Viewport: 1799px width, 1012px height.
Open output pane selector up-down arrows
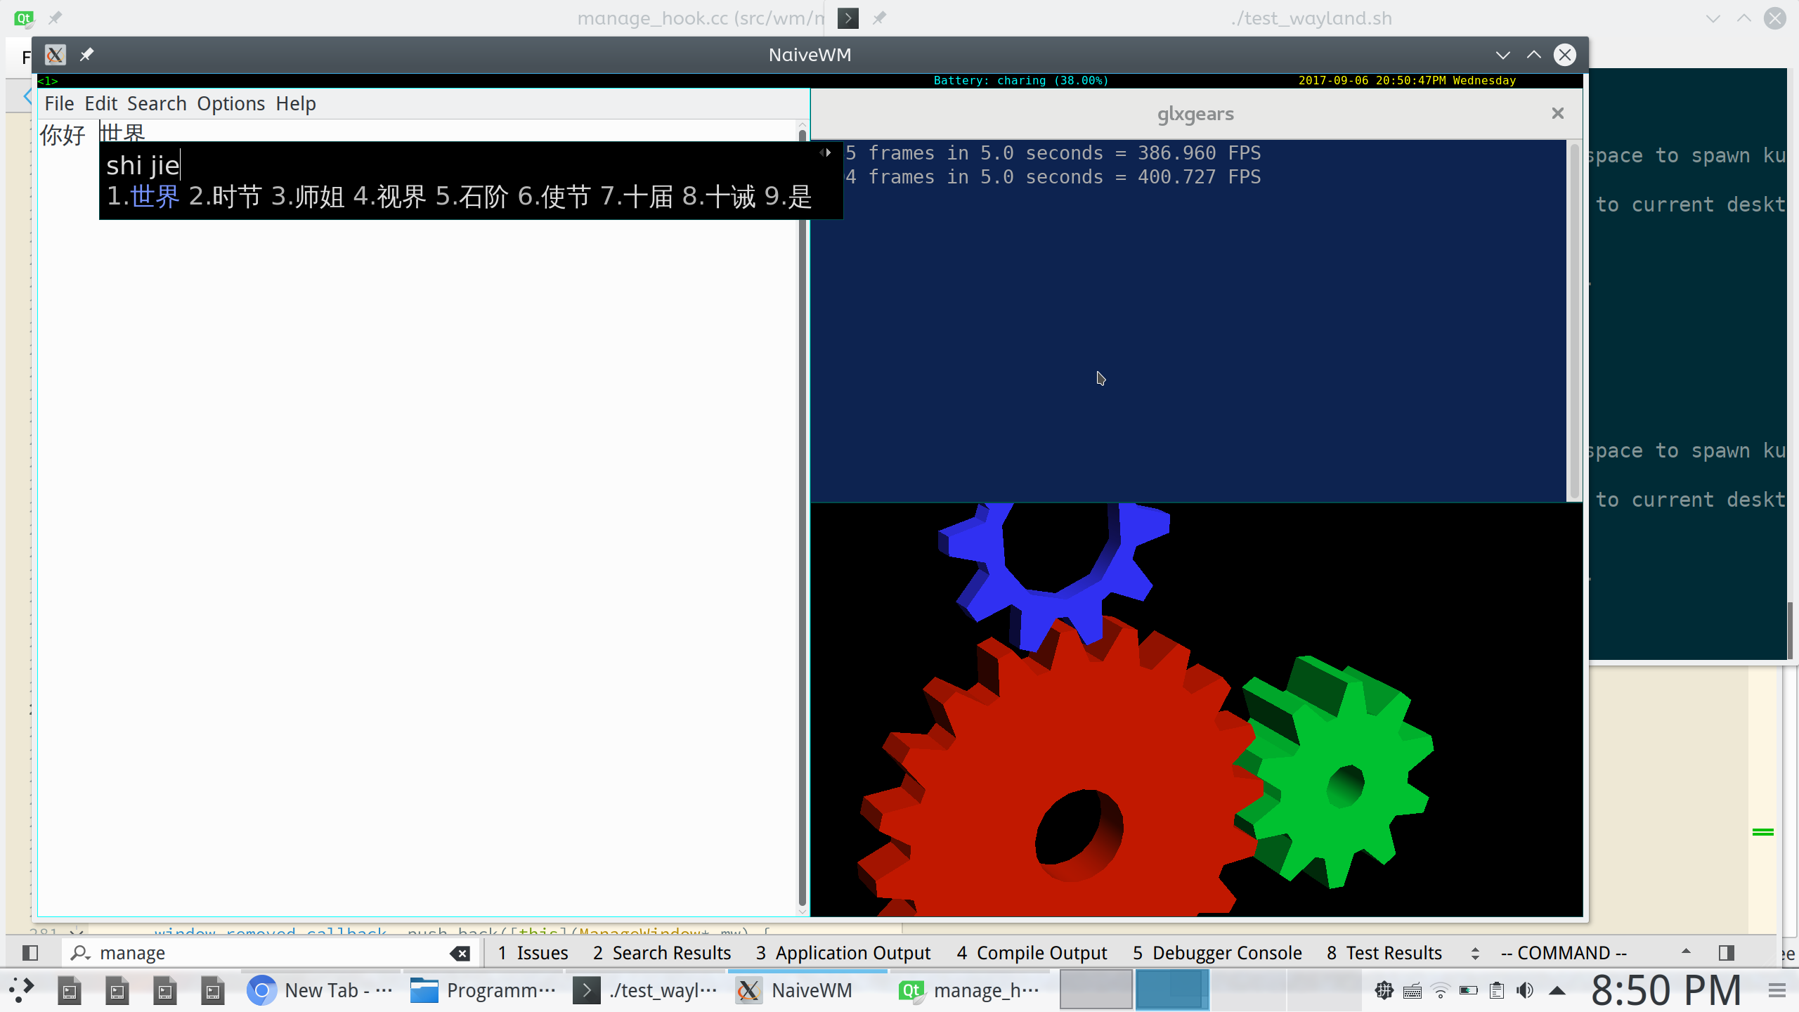pos(1475,953)
